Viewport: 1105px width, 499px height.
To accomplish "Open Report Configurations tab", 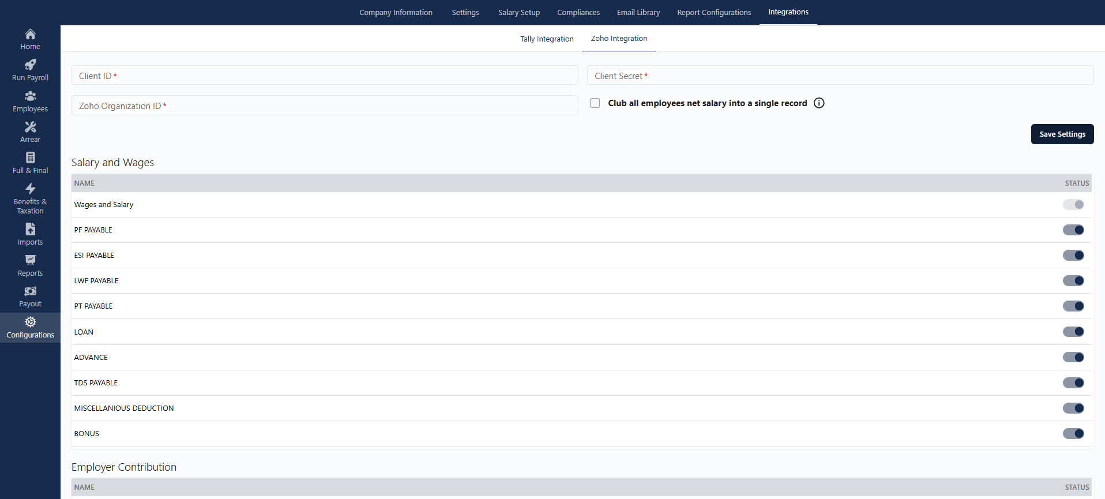I will click(714, 12).
